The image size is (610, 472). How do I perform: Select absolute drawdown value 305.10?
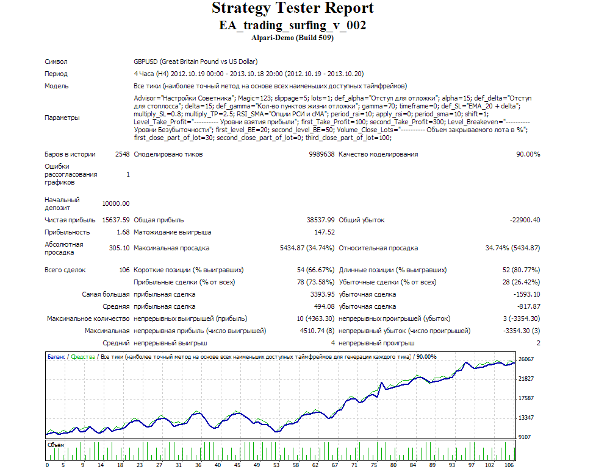pyautogui.click(x=119, y=248)
